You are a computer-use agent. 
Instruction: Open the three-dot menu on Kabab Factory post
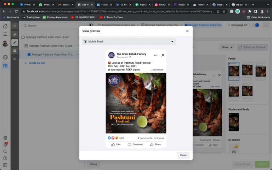click(x=155, y=55)
